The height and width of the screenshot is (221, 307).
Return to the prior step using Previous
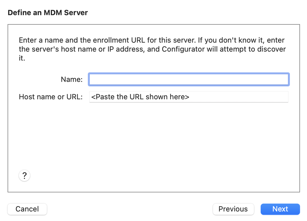click(233, 209)
